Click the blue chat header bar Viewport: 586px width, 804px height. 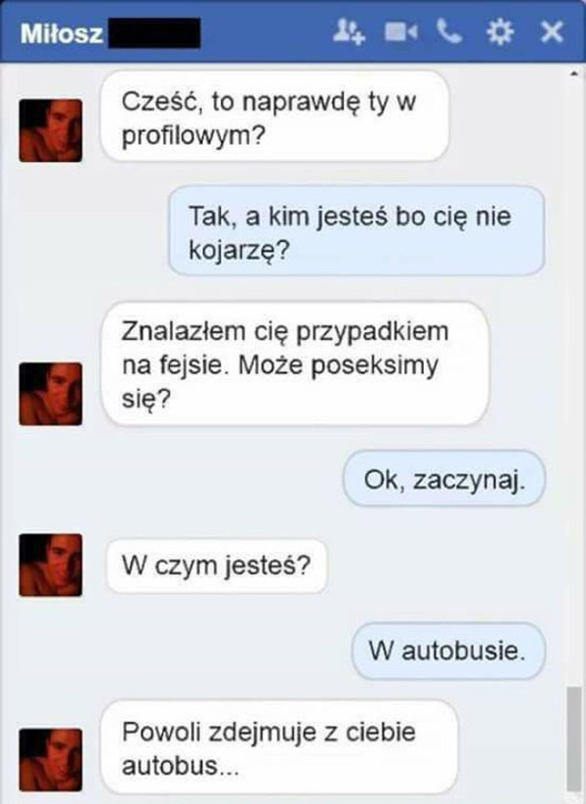coord(293,32)
